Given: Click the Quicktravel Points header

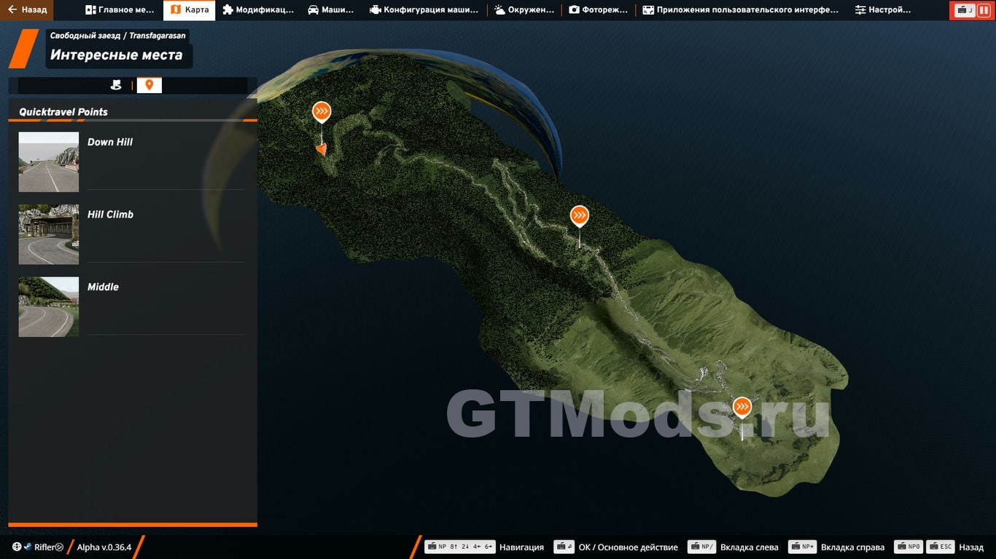Looking at the screenshot, I should tap(63, 112).
